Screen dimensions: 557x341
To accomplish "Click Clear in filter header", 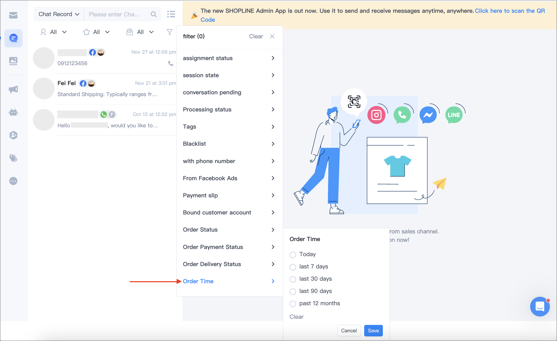I will [x=256, y=36].
